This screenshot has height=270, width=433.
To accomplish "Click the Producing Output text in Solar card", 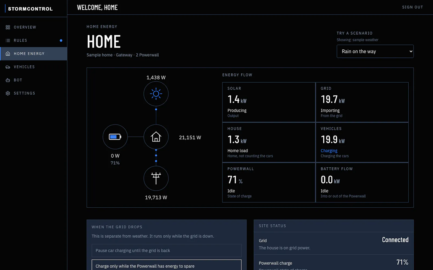I will (237, 113).
